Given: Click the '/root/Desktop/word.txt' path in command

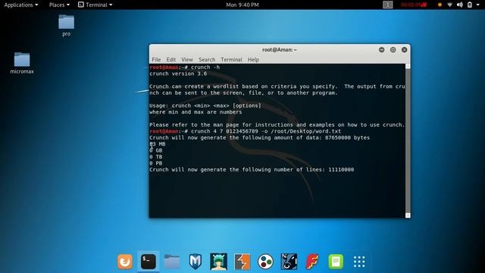Looking at the screenshot, I should coord(305,131).
